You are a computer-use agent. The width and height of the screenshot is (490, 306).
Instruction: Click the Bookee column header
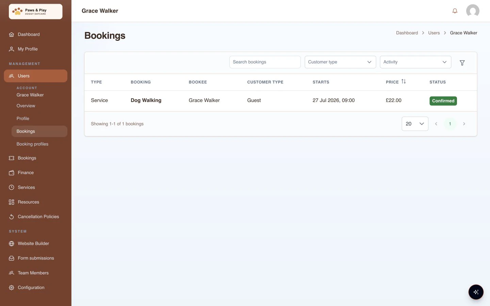[x=198, y=82]
